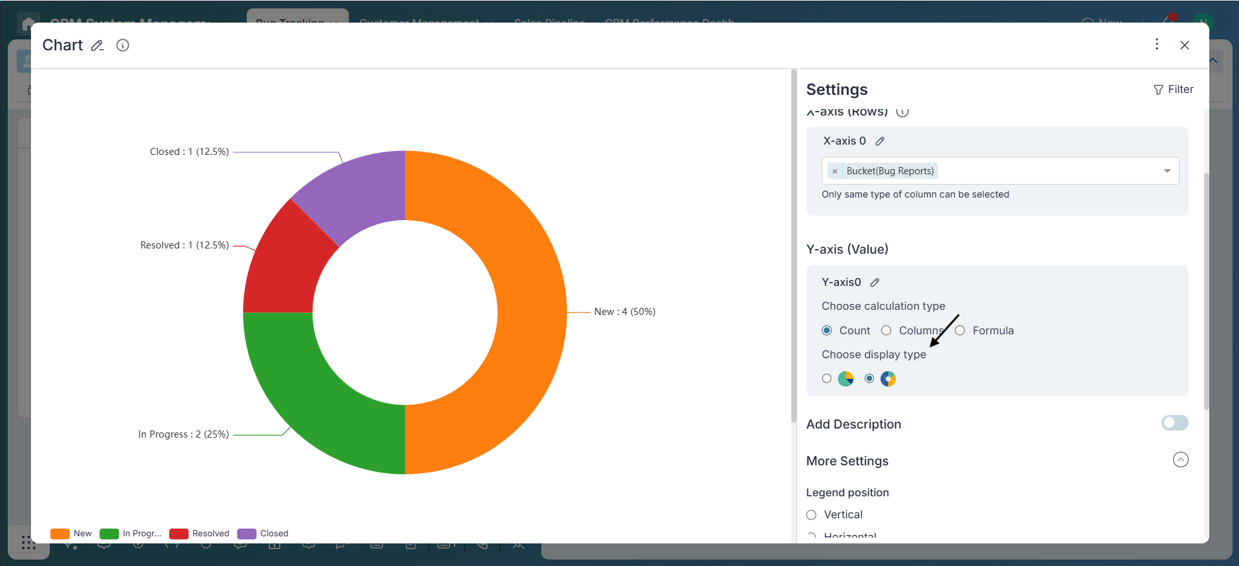Click the 'Legend position' label
1239x566 pixels.
click(x=848, y=492)
